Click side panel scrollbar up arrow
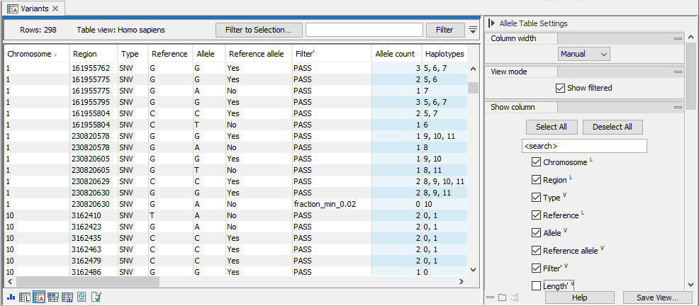Viewport: 699px width, 306px height. 690,37
